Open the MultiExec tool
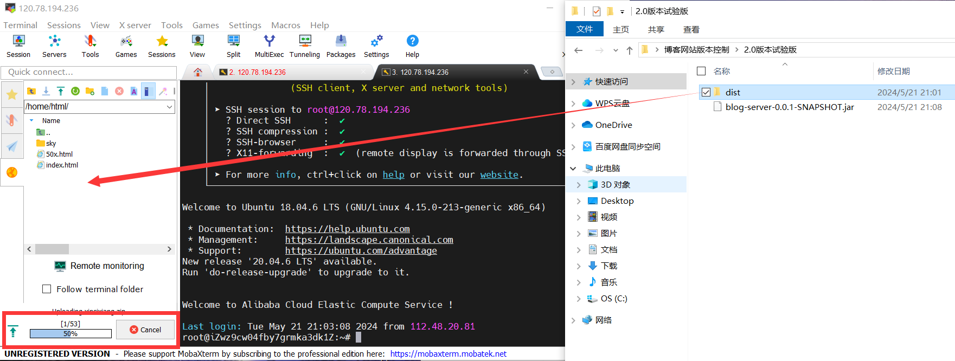The image size is (955, 361). pyautogui.click(x=269, y=46)
